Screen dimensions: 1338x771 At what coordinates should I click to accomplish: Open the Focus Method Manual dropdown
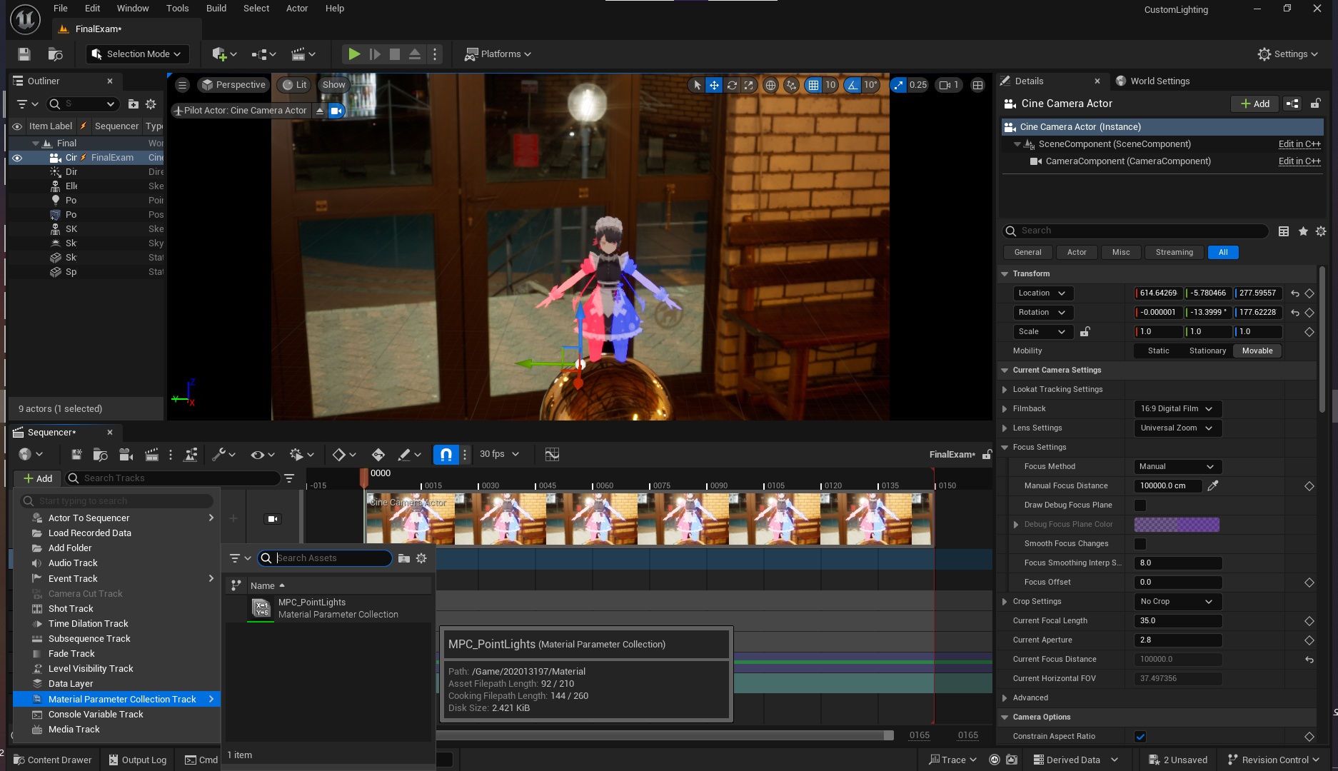point(1177,467)
